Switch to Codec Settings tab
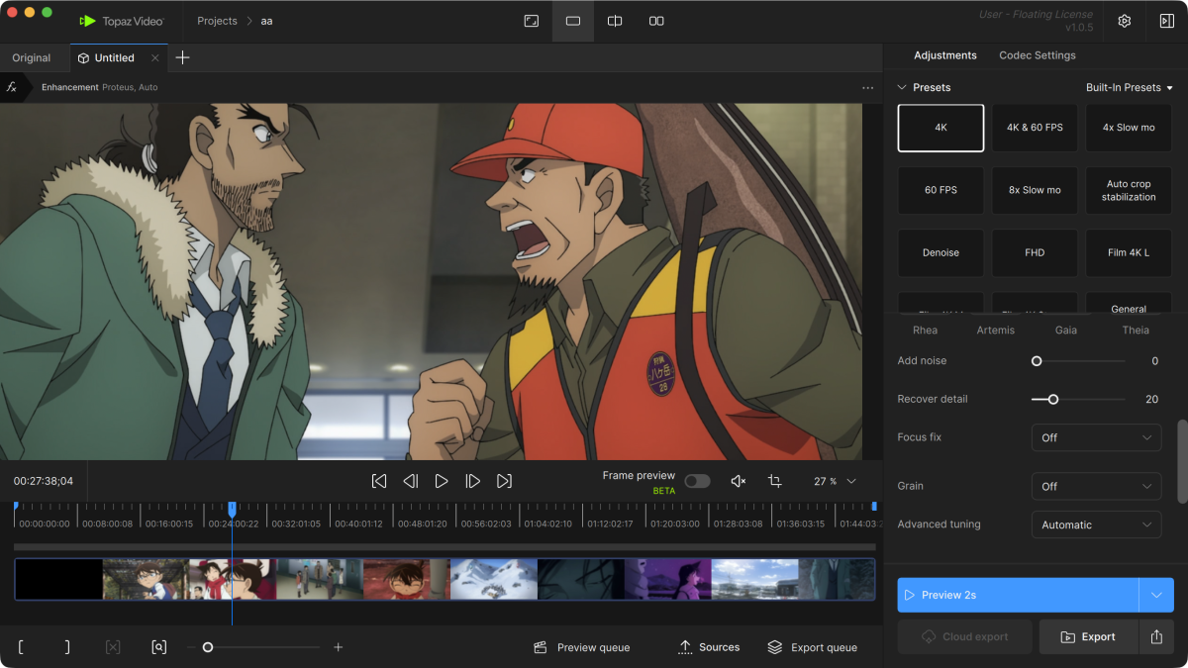This screenshot has height=668, width=1188. tap(1037, 55)
